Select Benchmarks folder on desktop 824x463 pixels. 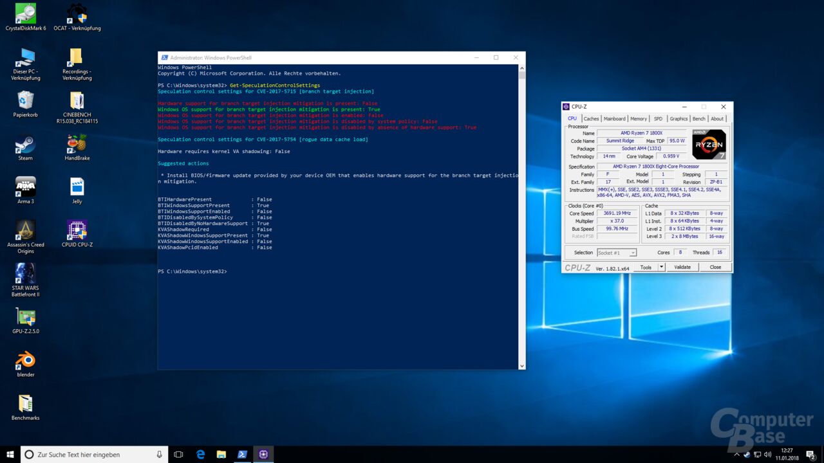pos(26,407)
